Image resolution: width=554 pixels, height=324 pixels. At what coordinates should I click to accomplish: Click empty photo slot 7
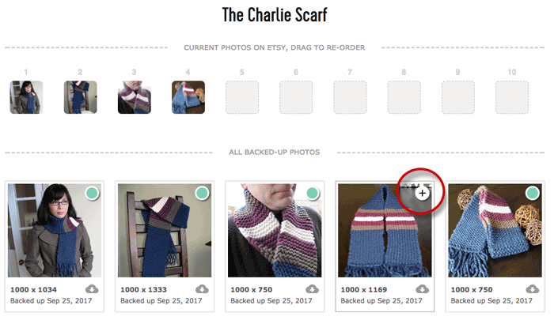350,97
